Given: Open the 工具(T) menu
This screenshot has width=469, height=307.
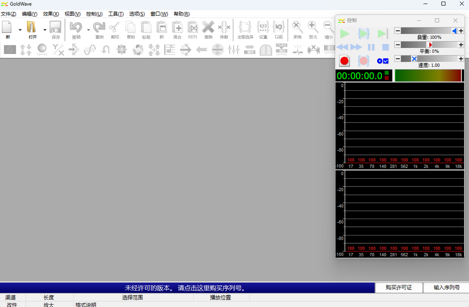Looking at the screenshot, I should coord(116,14).
